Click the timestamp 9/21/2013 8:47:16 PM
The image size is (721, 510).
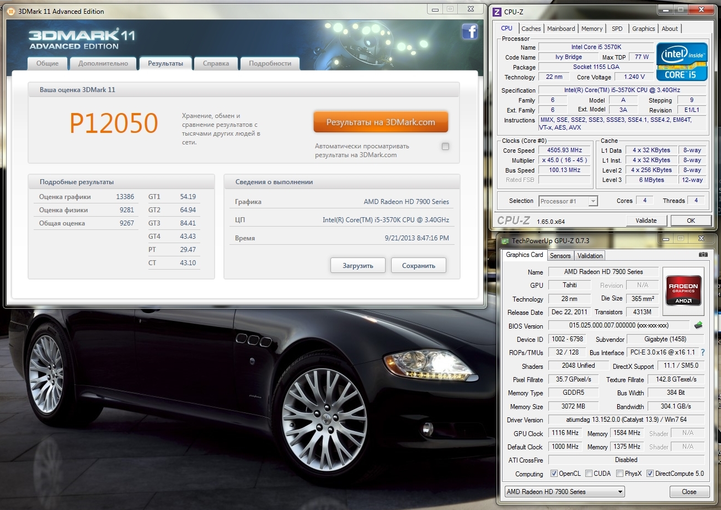click(x=416, y=238)
